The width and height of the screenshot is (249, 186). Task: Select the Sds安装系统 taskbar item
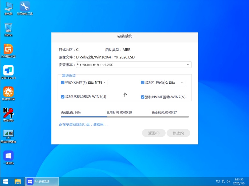pyautogui.click(x=42, y=181)
